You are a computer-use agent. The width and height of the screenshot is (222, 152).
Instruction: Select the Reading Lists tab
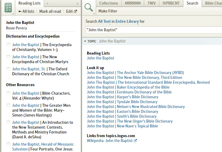pos(29,3)
